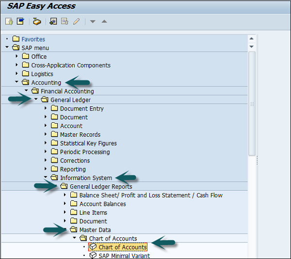This screenshot has width=291, height=259.
Task: Expand the Document folder under General Ledger
Action: click(46, 117)
